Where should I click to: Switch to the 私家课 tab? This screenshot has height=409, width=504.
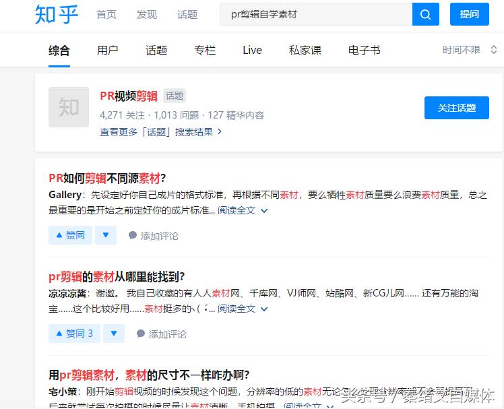tap(305, 51)
